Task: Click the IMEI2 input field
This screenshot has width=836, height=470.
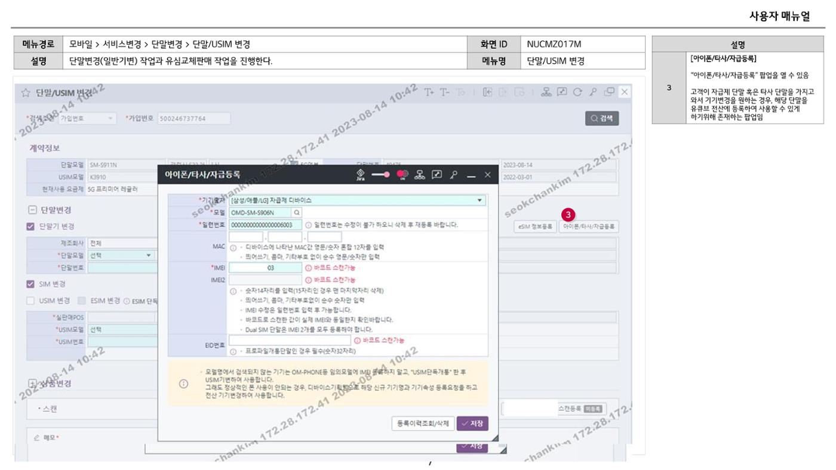Action: (x=265, y=280)
